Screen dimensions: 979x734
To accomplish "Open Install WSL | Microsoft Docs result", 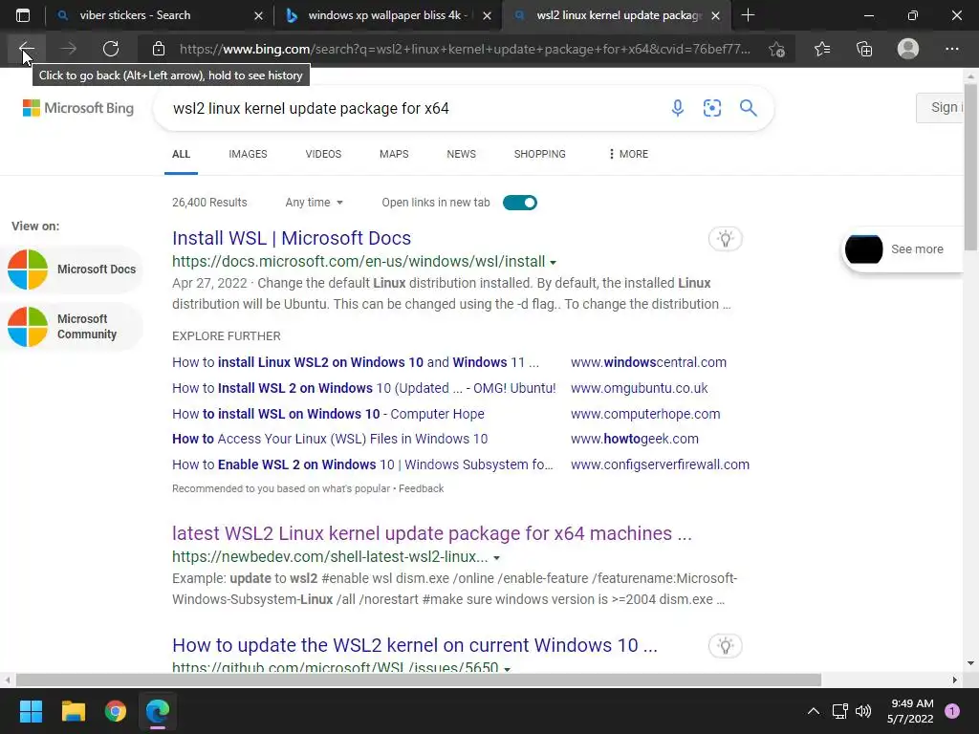I will pos(292,238).
